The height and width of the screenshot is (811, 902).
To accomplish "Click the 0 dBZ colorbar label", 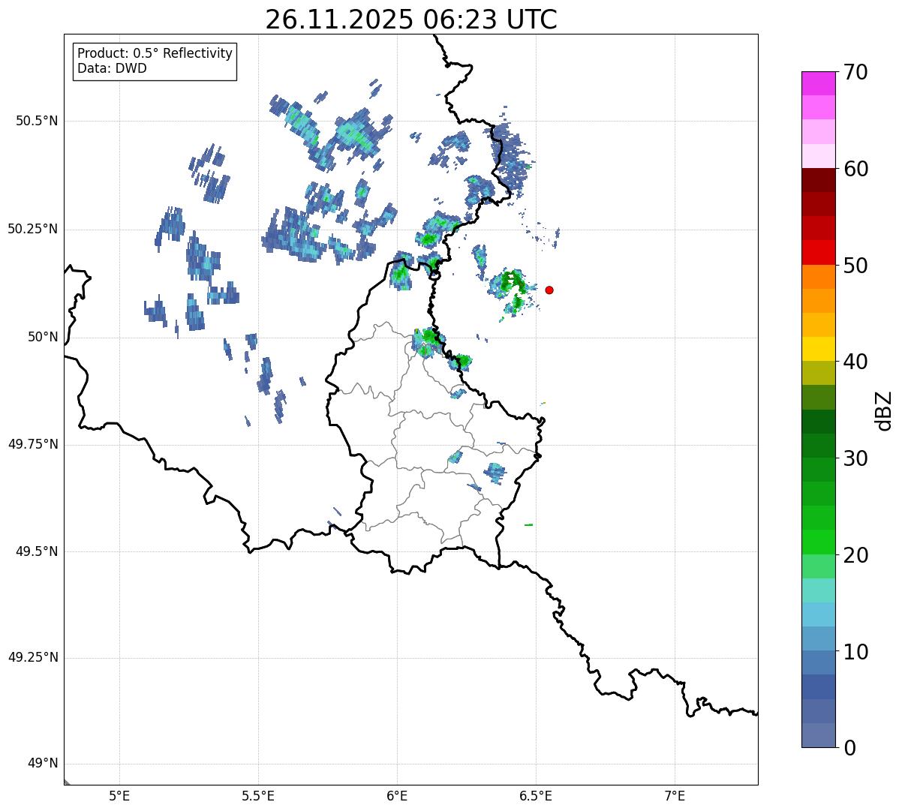I will point(849,748).
